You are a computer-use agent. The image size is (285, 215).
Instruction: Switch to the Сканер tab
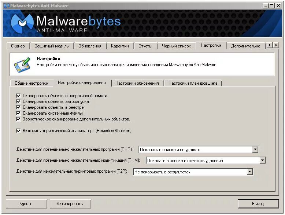pos(18,46)
